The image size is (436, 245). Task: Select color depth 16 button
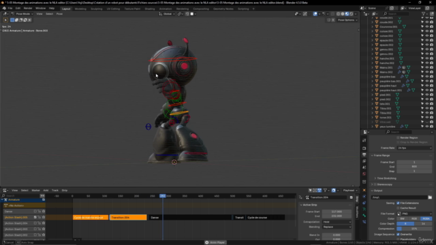[x=423, y=224]
